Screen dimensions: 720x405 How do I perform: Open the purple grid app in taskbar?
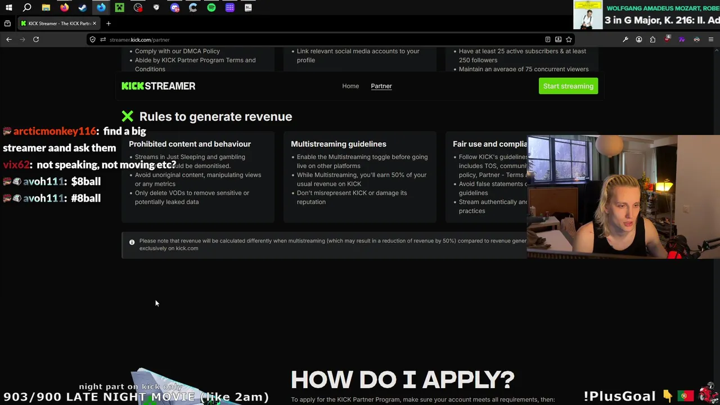[x=230, y=8]
